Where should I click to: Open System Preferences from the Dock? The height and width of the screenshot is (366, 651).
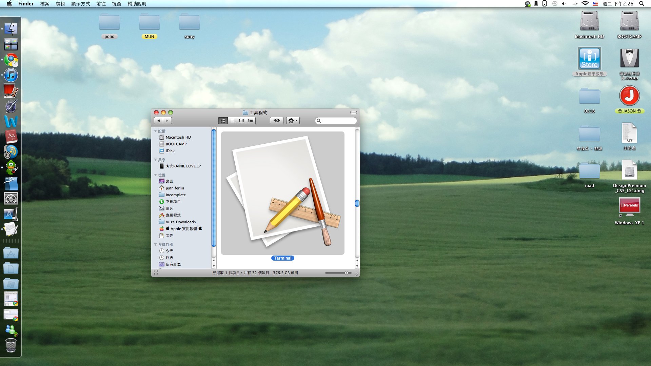pos(11,198)
